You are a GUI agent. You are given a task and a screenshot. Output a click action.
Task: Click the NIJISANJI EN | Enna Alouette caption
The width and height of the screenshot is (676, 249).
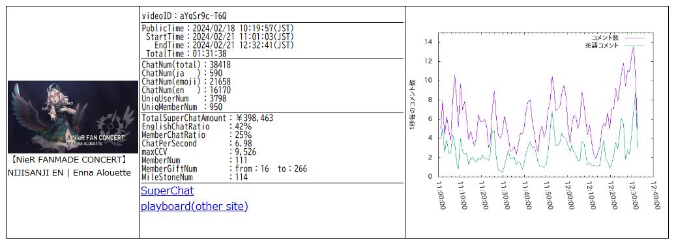[x=69, y=174]
